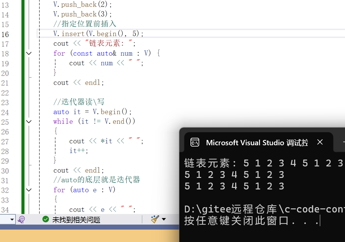Image resolution: width=345 pixels, height=242 pixels.
Task: Click line number 32 in the gutter
Action: click(5, 190)
